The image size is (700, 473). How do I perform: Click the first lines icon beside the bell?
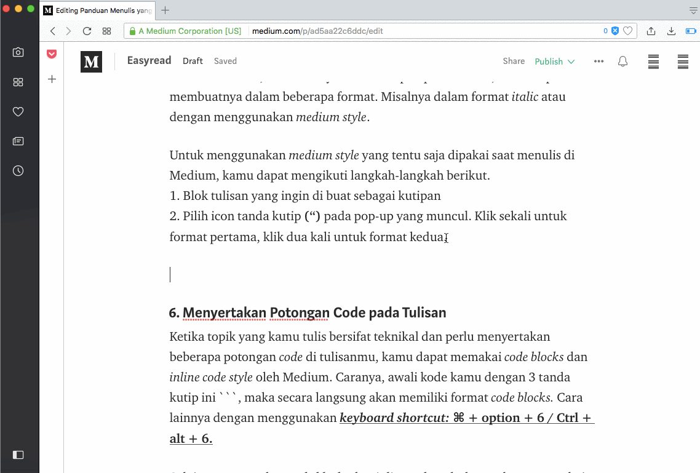point(654,62)
